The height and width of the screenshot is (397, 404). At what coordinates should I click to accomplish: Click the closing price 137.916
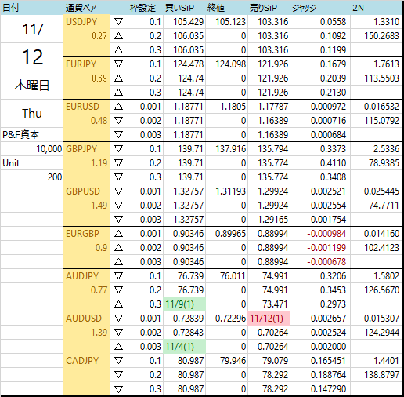point(231,149)
